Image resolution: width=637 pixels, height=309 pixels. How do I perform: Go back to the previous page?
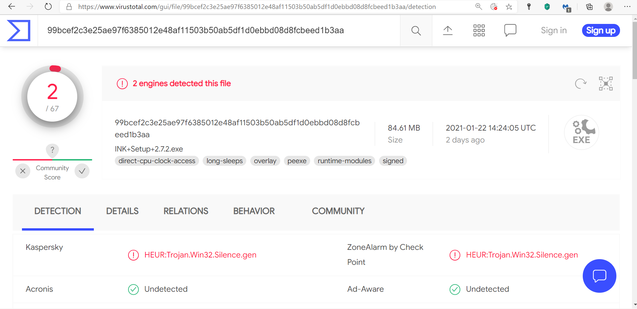click(12, 7)
